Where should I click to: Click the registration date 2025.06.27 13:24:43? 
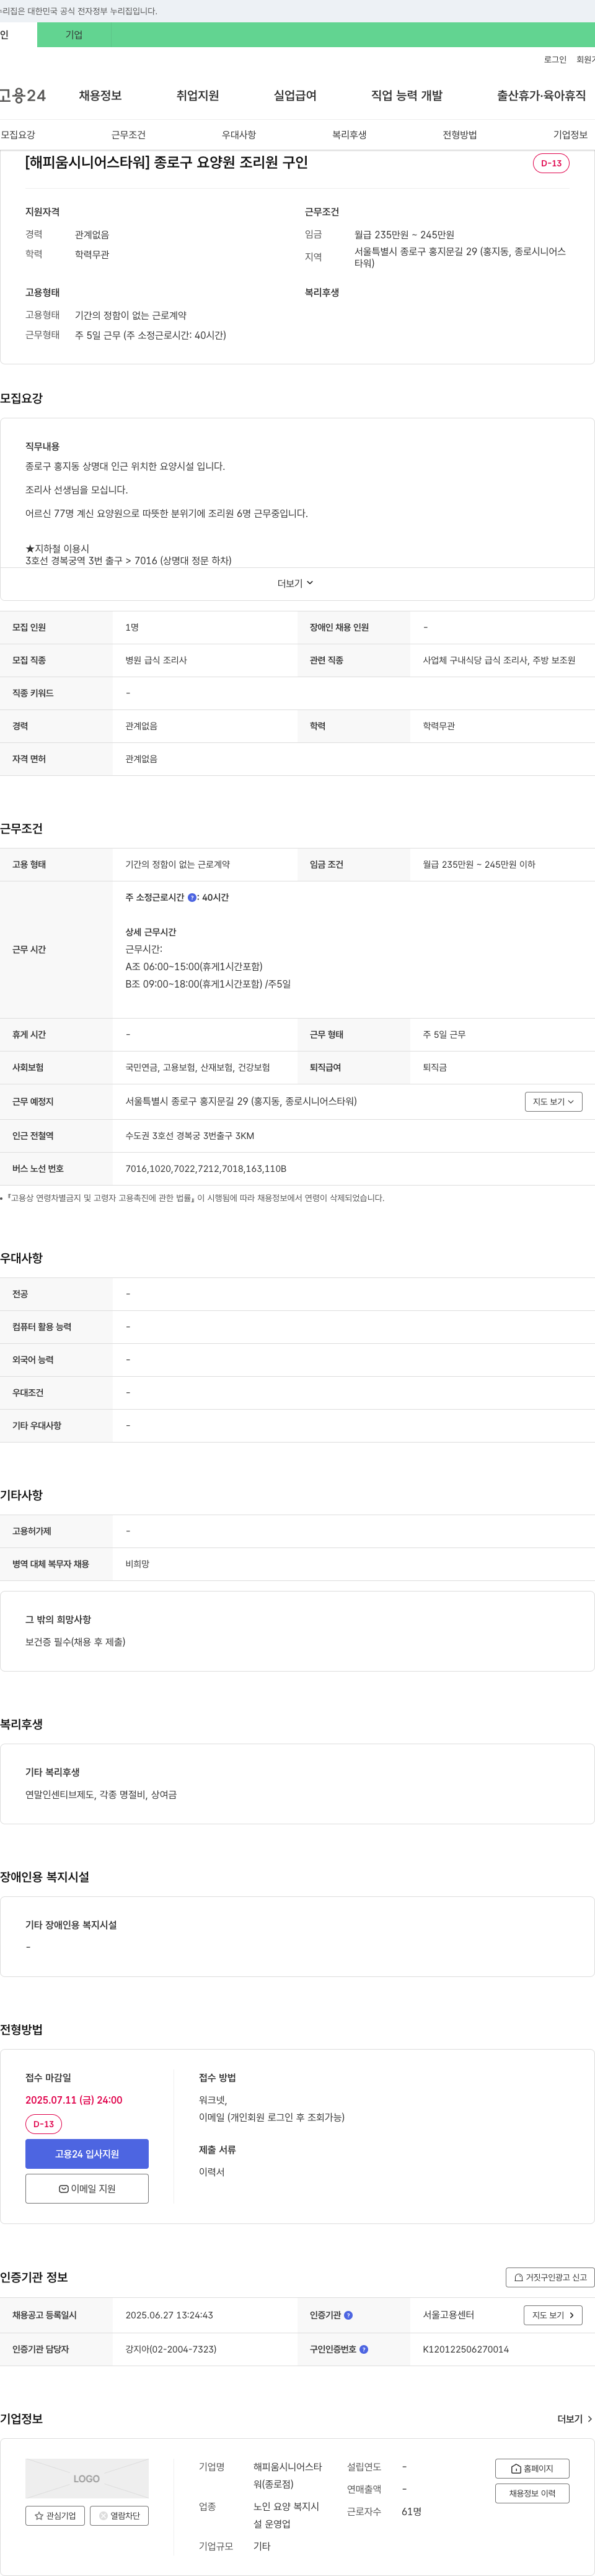169,2315
